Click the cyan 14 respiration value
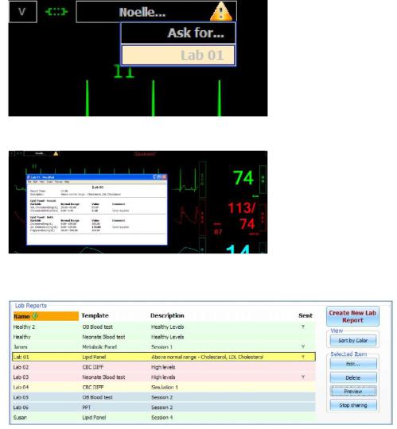The height and width of the screenshot is (429, 397). coord(238,249)
